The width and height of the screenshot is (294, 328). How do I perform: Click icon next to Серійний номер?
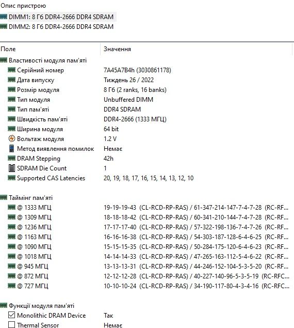(11, 70)
